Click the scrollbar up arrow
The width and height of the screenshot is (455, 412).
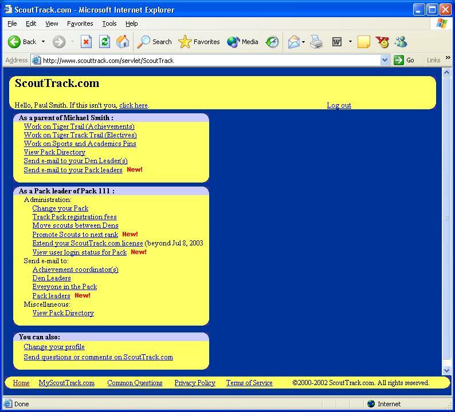[446, 72]
